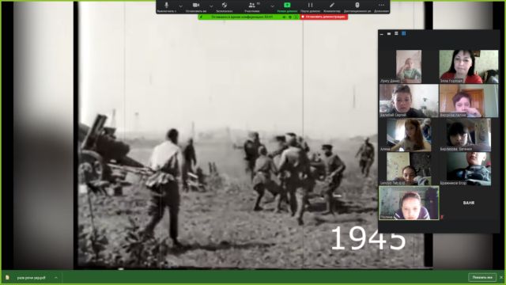Stop video with the camera icon
Image resolution: width=506 pixels, height=285 pixels.
pyautogui.click(x=196, y=7)
